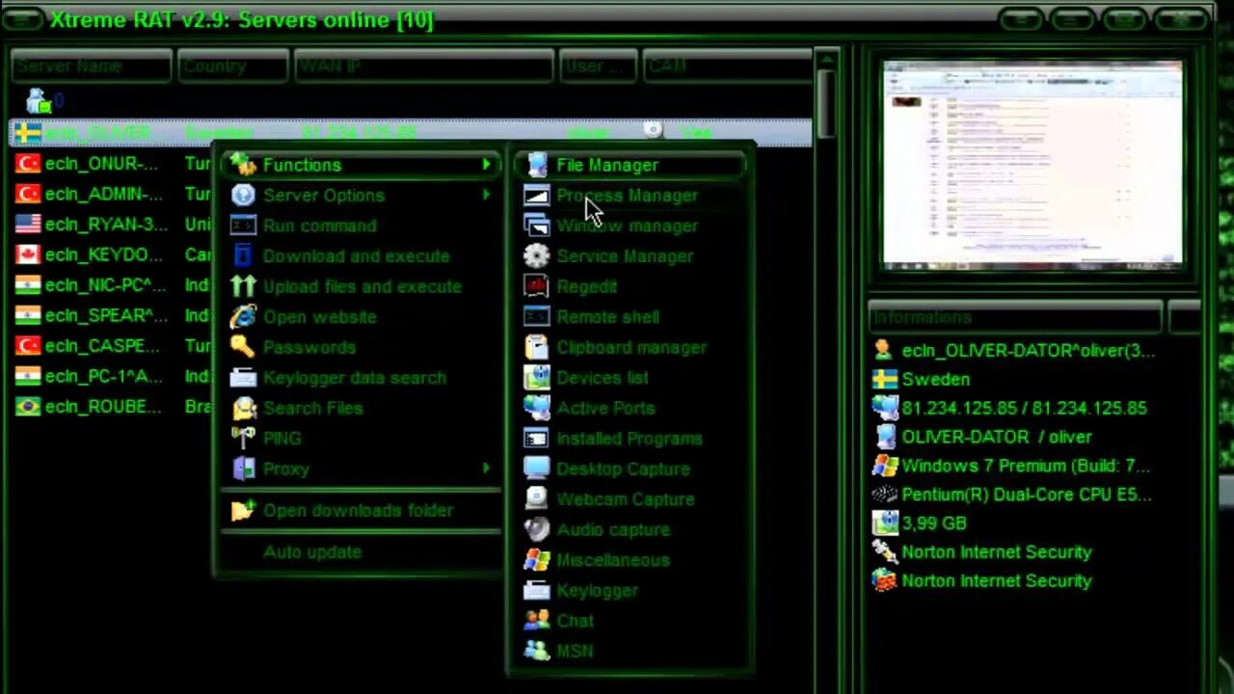Click the Clipboard manager icon
The image size is (1234, 694).
tap(537, 347)
